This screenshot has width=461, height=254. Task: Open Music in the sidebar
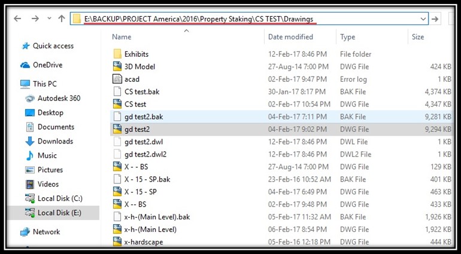[x=47, y=155]
